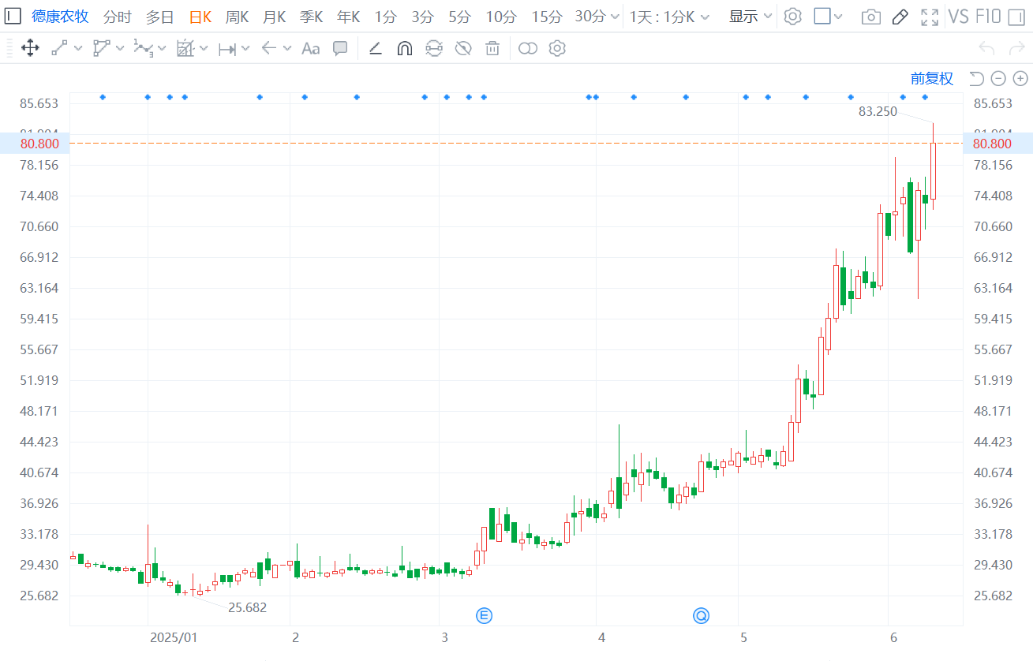Switch to 1分 one-minute chart
This screenshot has height=661, width=1033.
tap(386, 17)
